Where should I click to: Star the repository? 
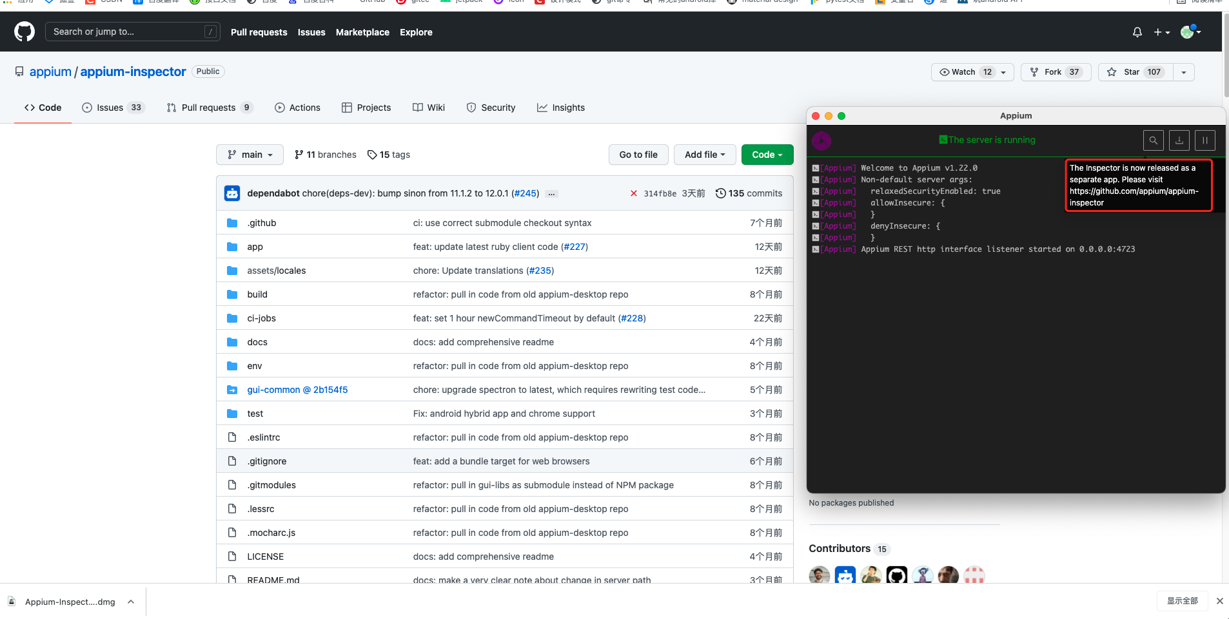point(1136,72)
